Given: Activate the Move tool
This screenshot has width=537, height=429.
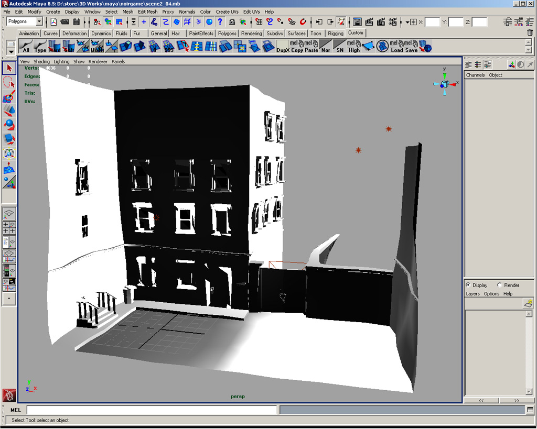Looking at the screenshot, I should [x=9, y=111].
